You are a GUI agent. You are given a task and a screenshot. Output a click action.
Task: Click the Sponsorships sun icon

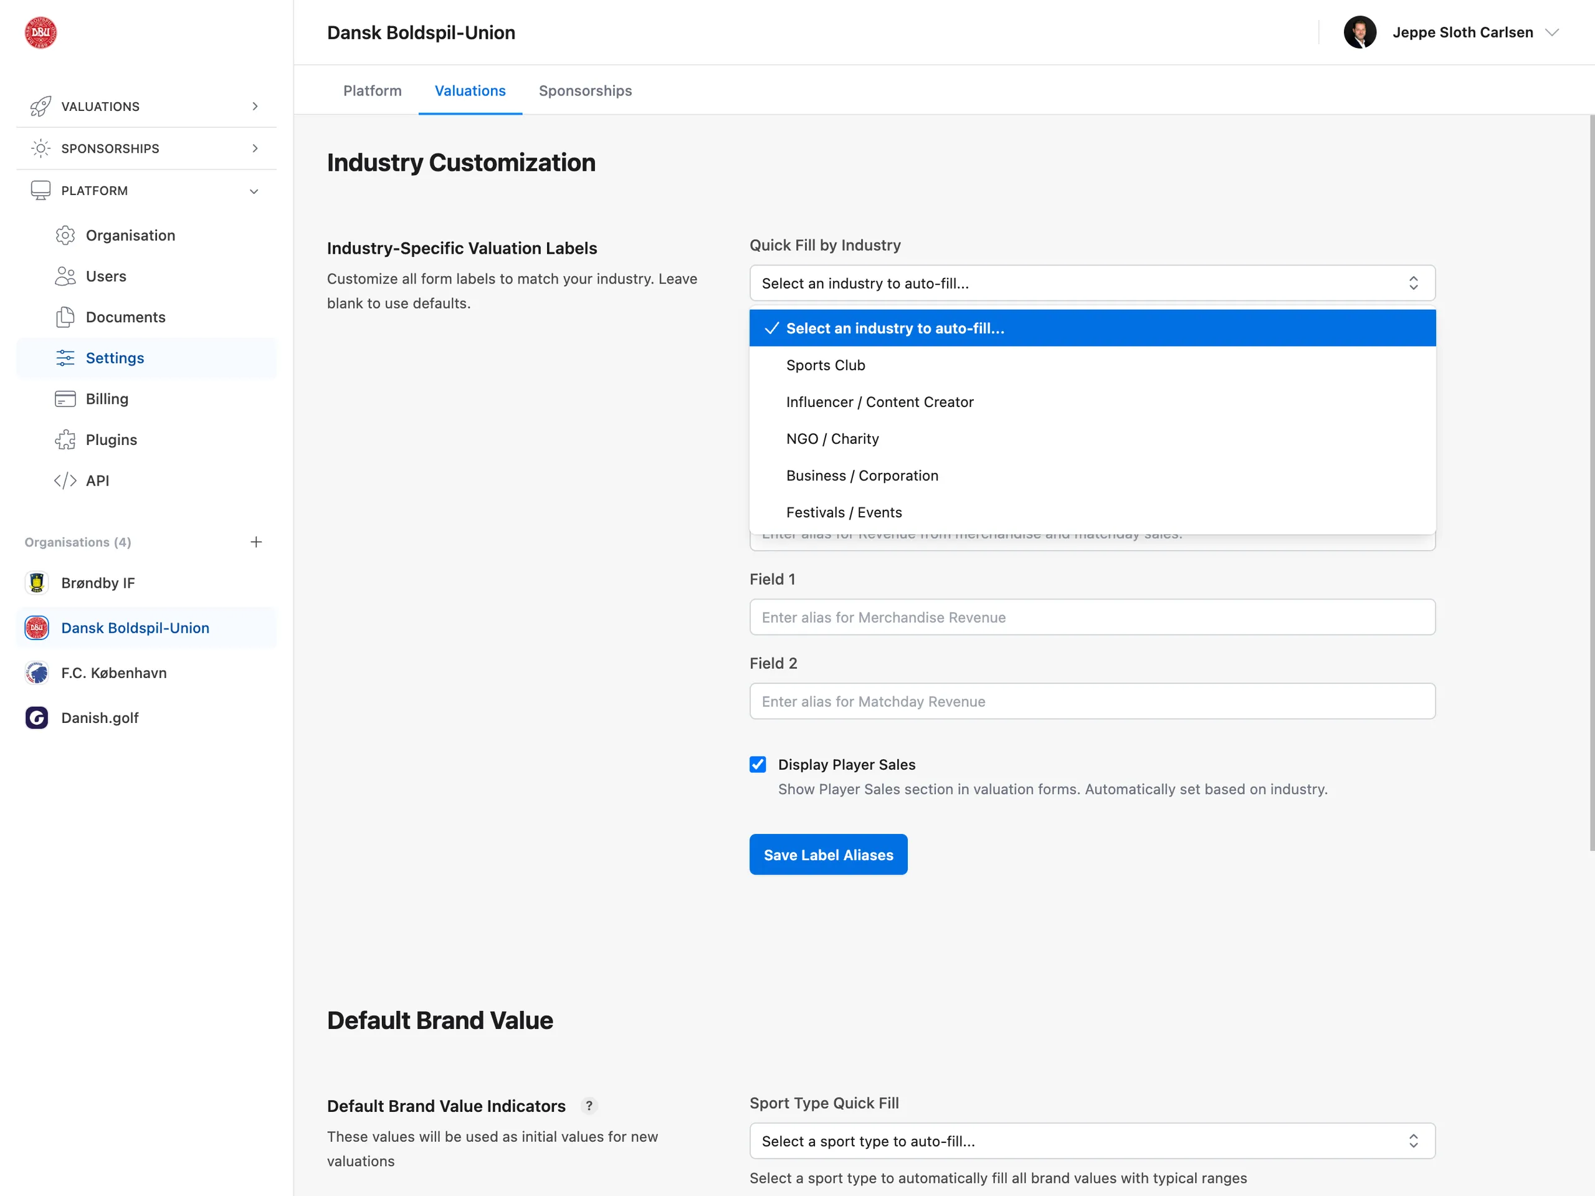click(x=40, y=148)
